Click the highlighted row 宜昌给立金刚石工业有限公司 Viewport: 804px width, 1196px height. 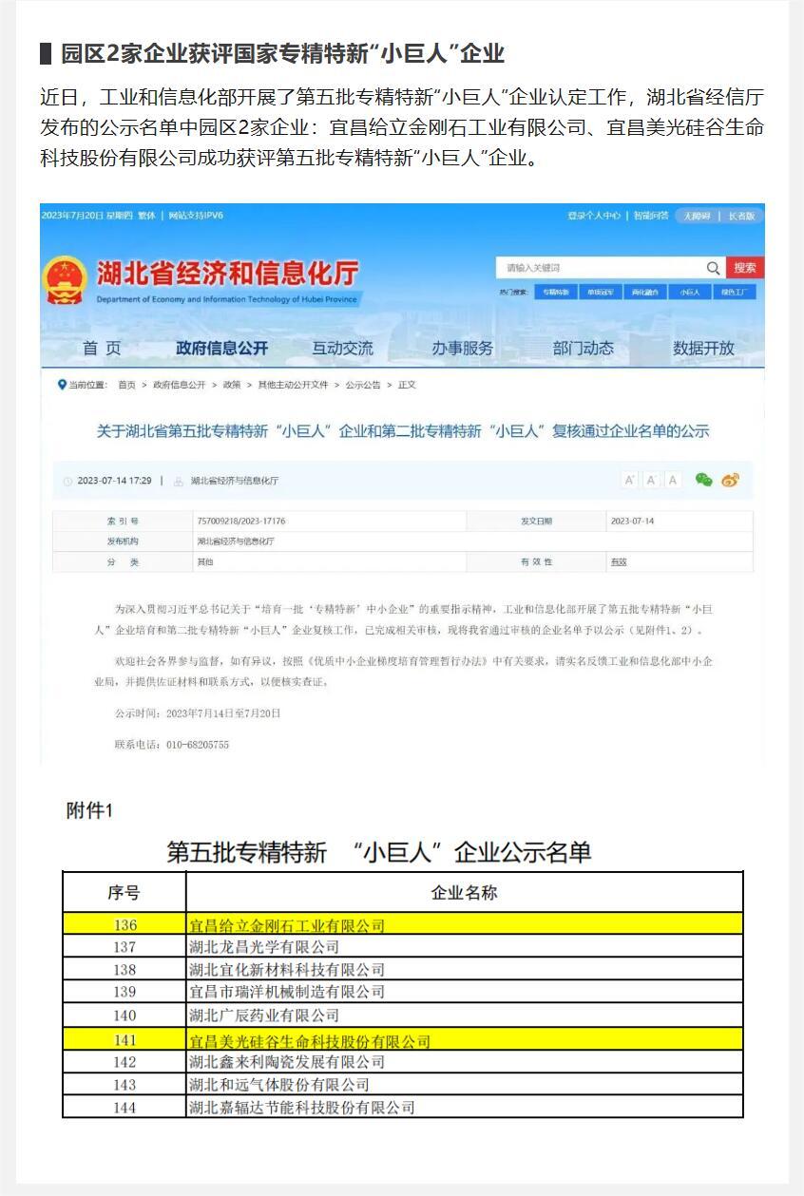[402, 924]
